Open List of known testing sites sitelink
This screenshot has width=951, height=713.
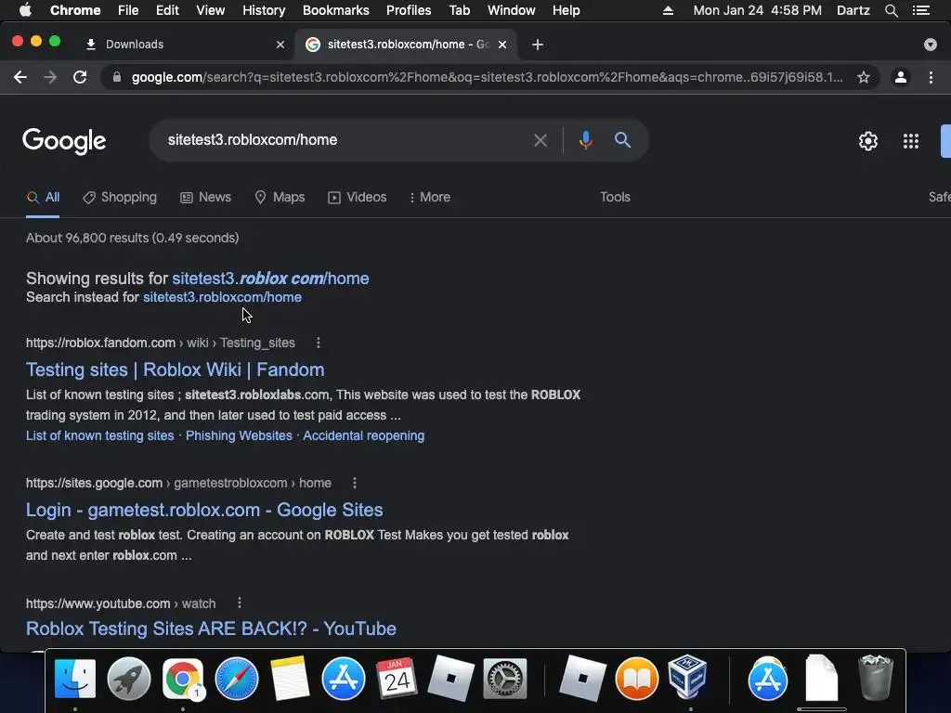click(x=100, y=435)
